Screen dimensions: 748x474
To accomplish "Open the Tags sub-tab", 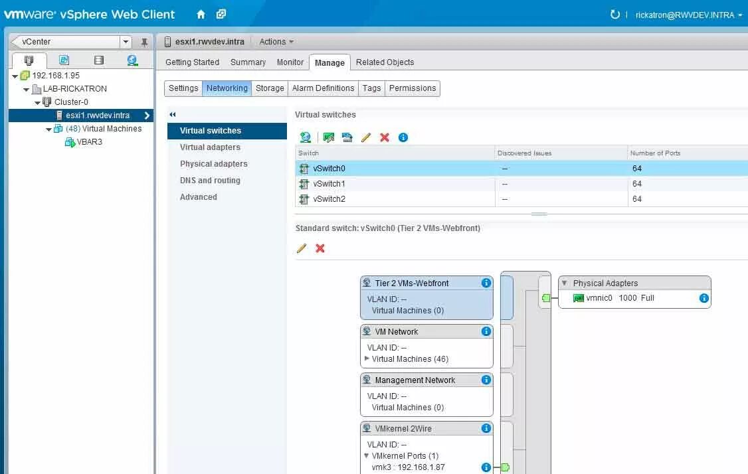I will (x=371, y=88).
